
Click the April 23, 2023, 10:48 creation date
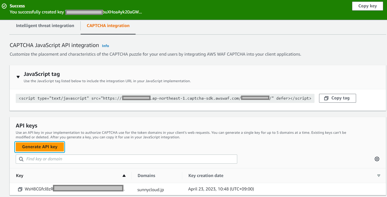pyautogui.click(x=221, y=189)
